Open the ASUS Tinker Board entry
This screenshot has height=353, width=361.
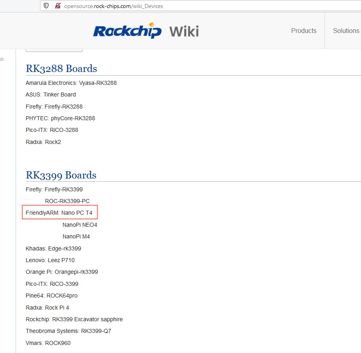pyautogui.click(x=51, y=94)
